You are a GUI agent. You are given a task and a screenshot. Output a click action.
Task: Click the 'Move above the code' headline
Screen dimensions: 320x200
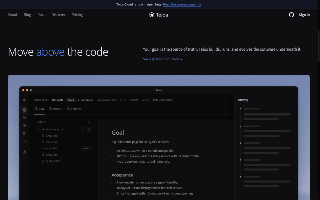pyautogui.click(x=58, y=52)
